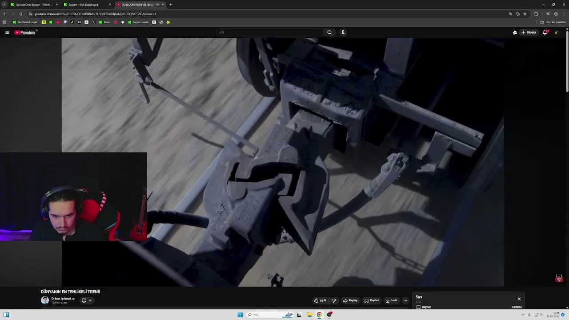569x320 pixels.
Task: Open the Windows Start button
Action: [240, 315]
